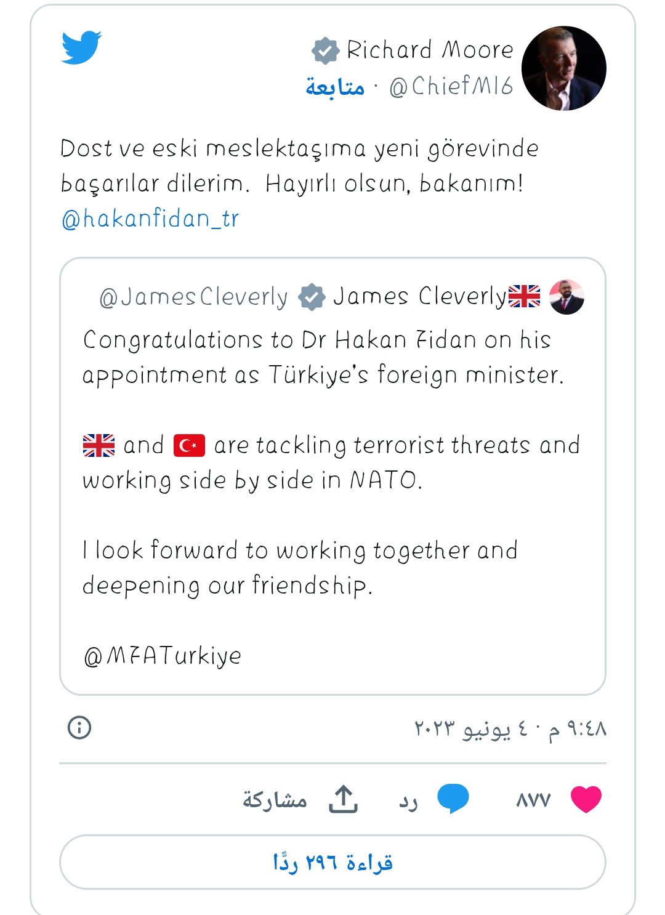The image size is (665, 915).
Task: Click James Cleverly's verified badge
Action: tap(312, 297)
